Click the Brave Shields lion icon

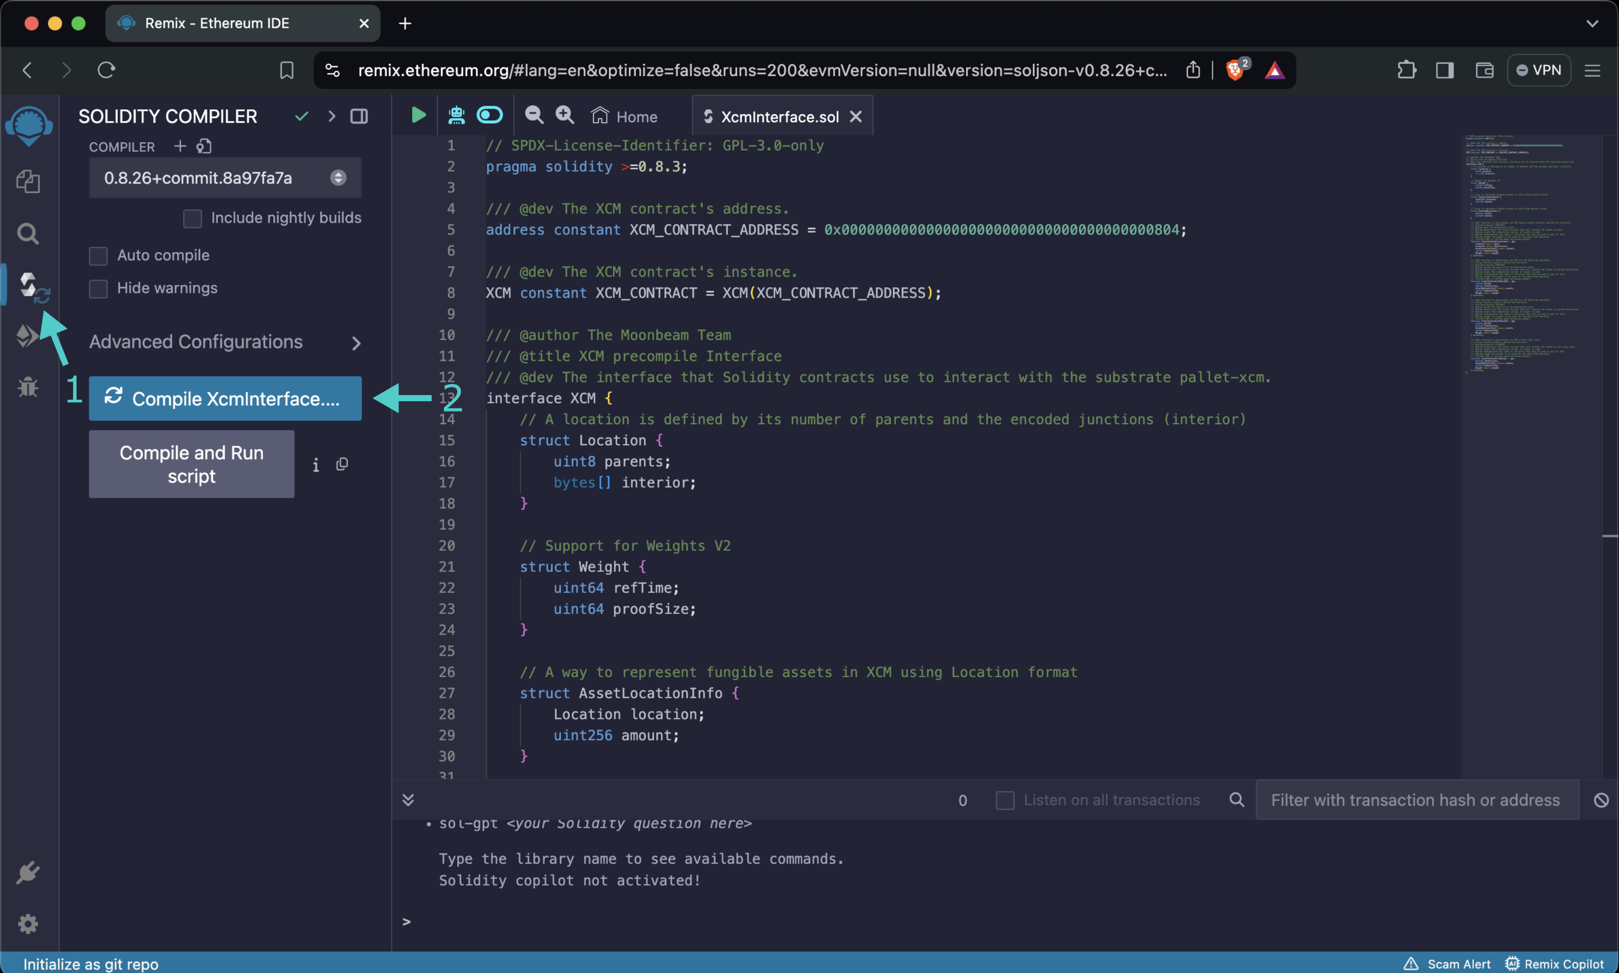point(1235,70)
